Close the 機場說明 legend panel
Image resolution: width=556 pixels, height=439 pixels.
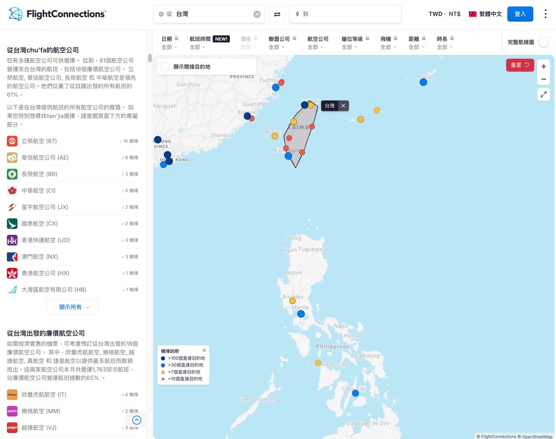pos(204,350)
